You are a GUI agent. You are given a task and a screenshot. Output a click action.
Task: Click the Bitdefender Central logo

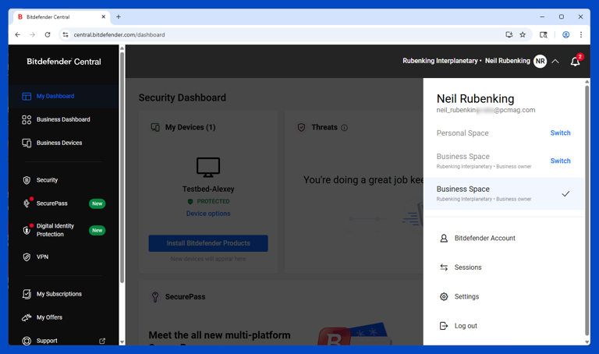coord(64,62)
